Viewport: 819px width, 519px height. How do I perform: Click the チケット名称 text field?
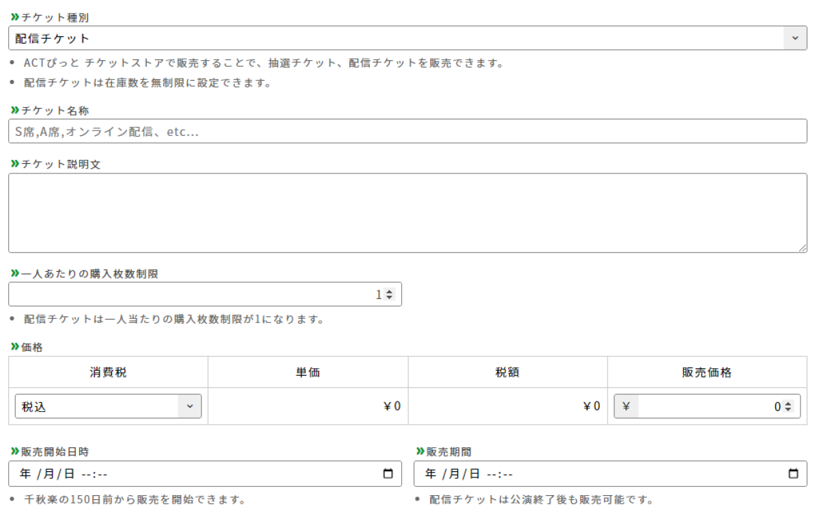coord(407,131)
